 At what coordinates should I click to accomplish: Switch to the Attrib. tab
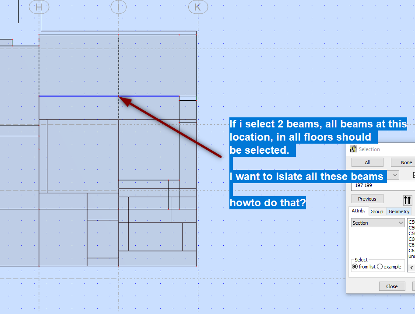[x=358, y=211]
